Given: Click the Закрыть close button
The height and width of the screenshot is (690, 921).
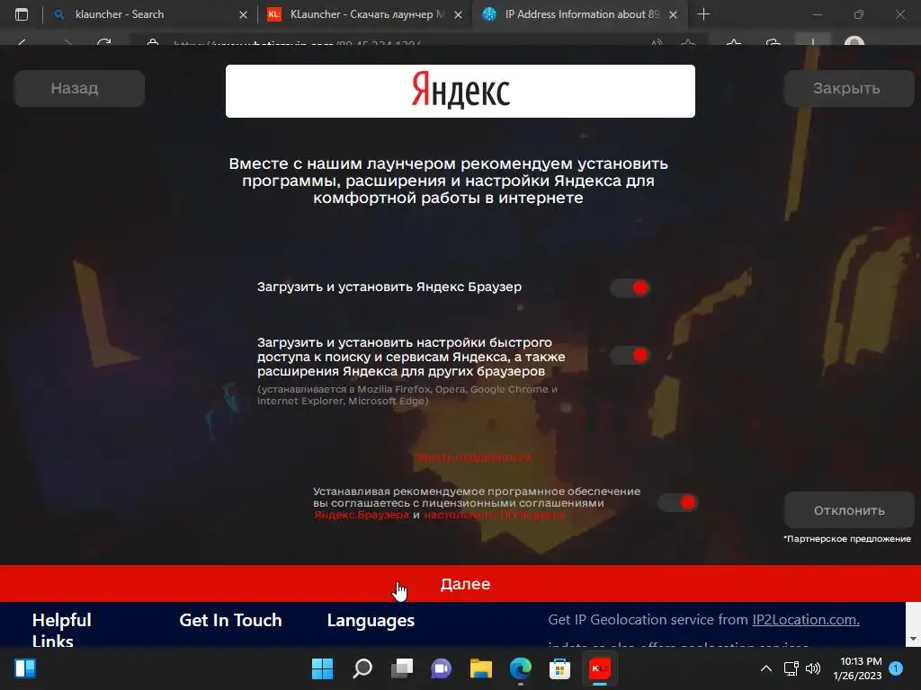Looking at the screenshot, I should click(849, 88).
